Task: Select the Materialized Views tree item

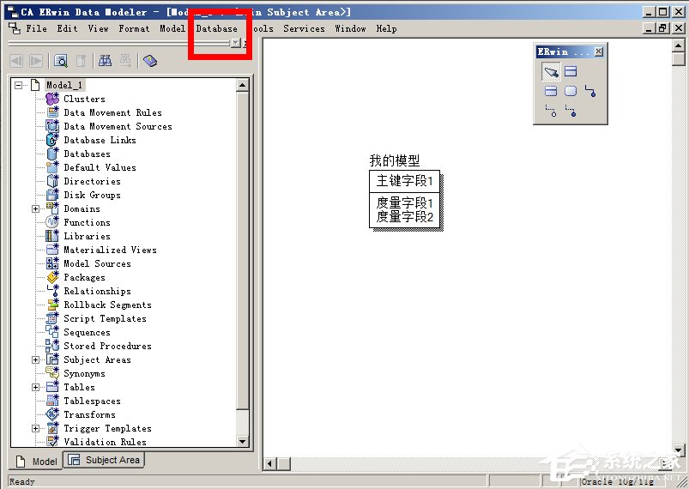Action: coord(110,250)
